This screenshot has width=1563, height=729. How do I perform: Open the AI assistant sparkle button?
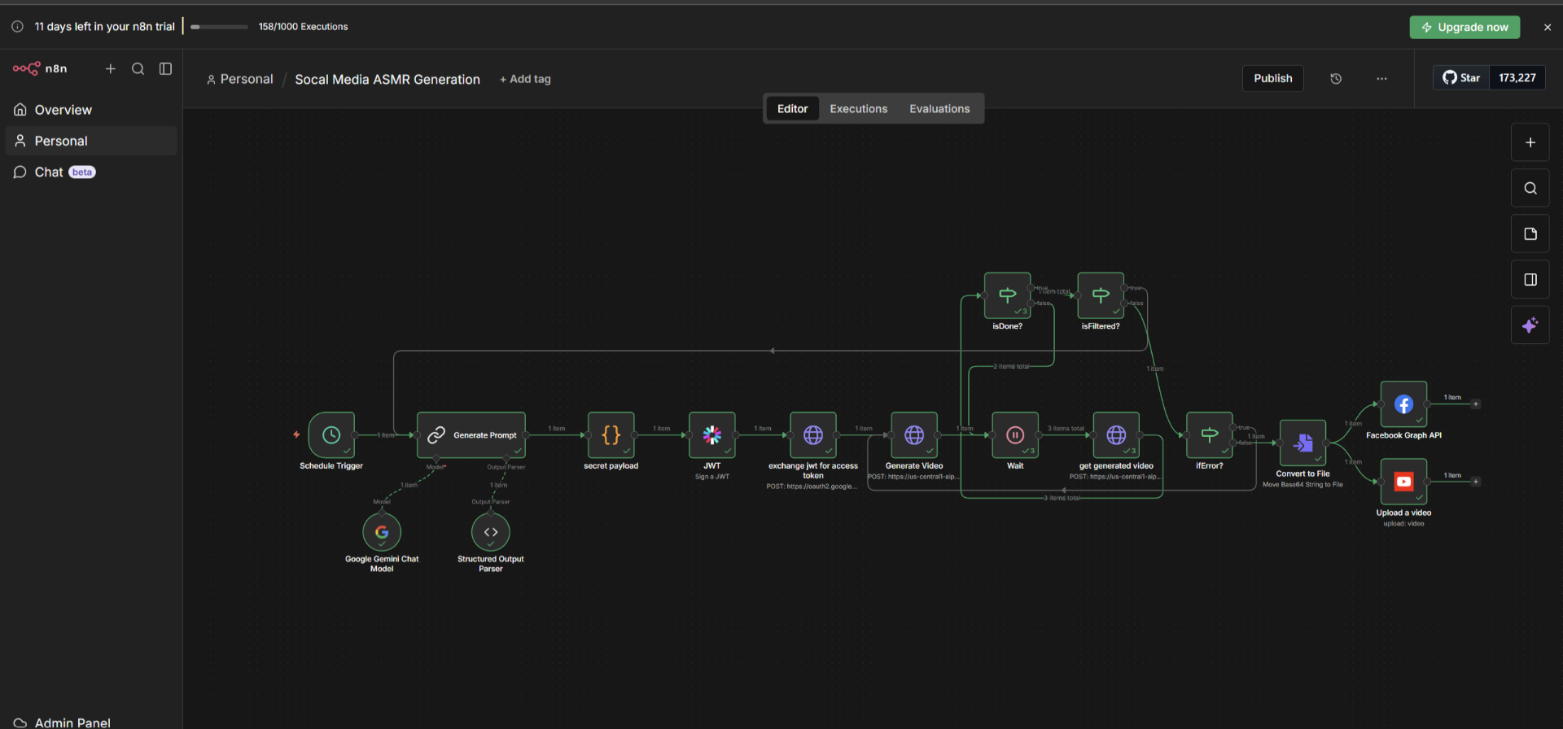(1530, 325)
